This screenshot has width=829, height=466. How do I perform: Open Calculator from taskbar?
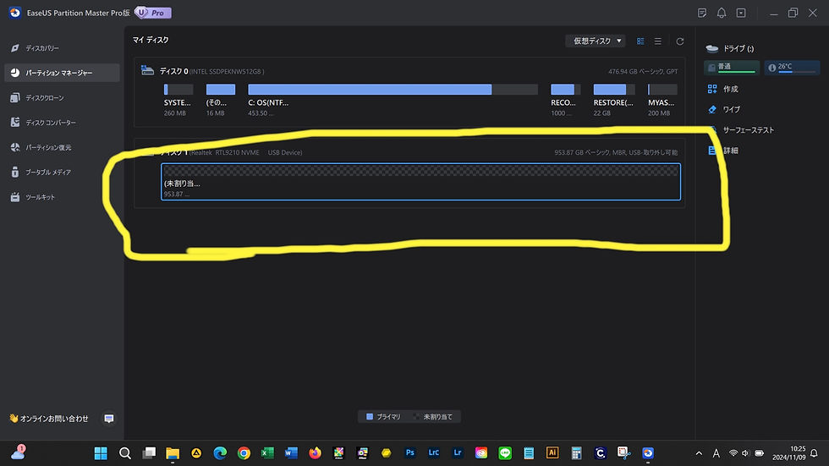[x=576, y=452]
